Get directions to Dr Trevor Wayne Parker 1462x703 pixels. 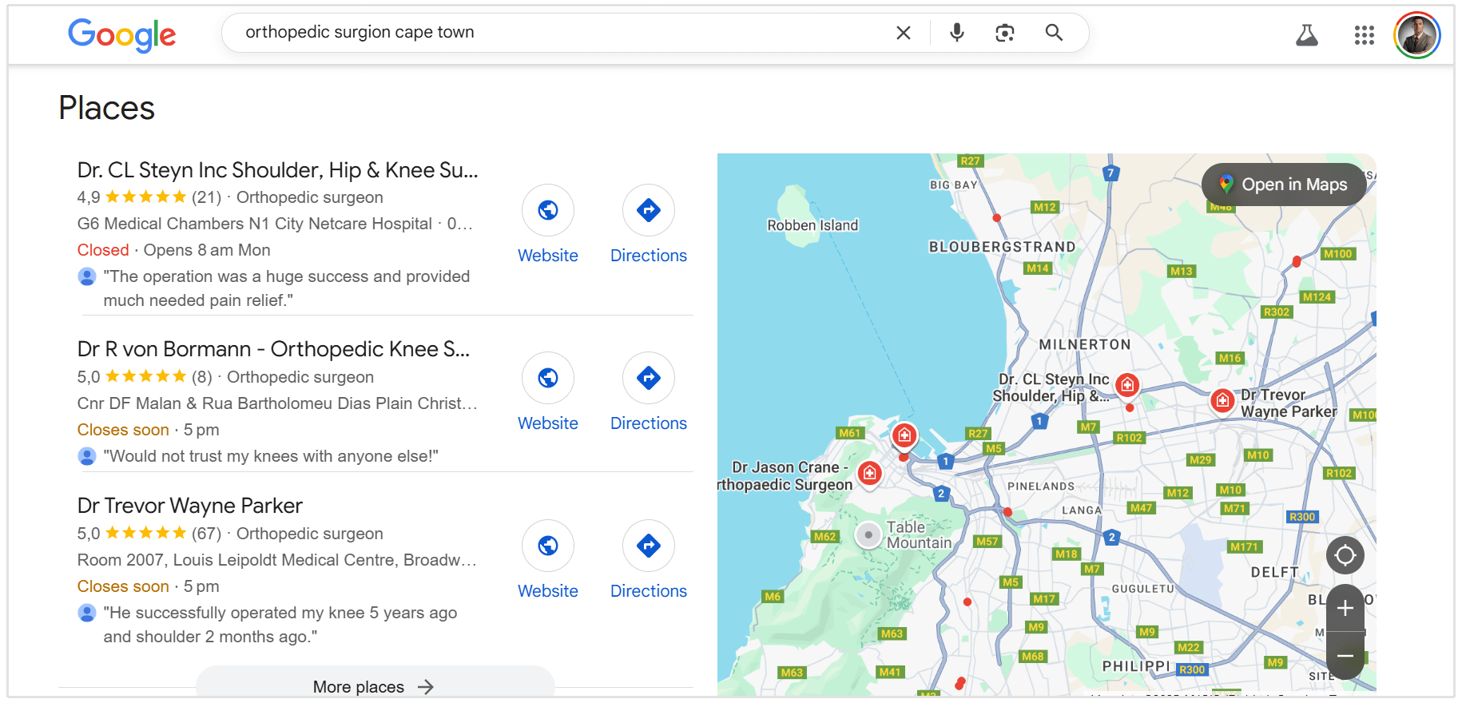tap(648, 546)
